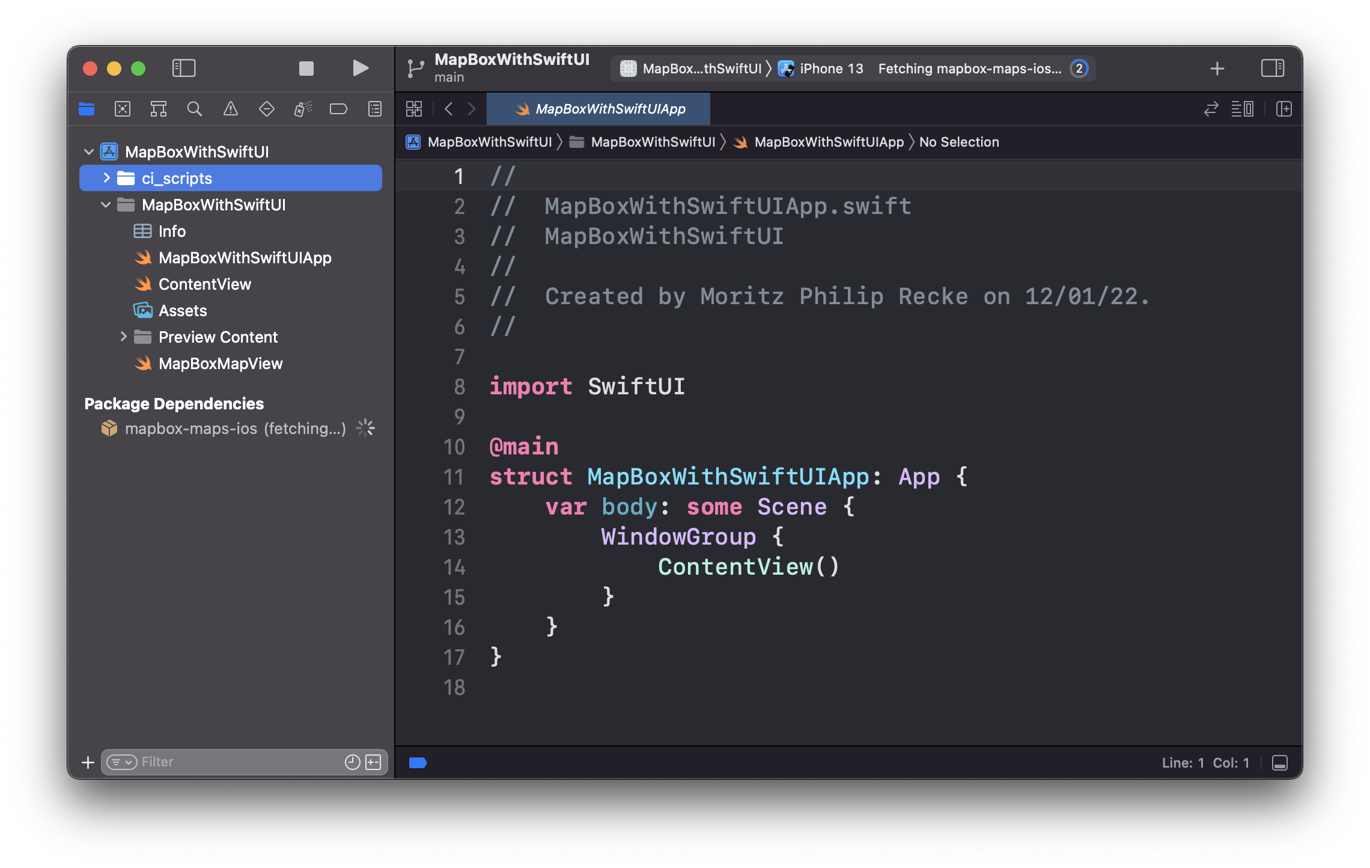Run the app with the Play button

[360, 68]
